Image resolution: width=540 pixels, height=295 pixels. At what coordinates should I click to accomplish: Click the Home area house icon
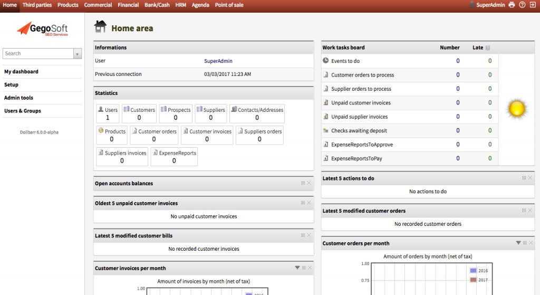click(100, 27)
